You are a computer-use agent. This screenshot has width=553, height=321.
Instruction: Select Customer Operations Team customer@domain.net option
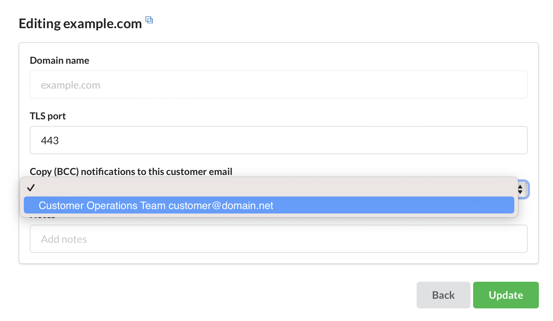tap(269, 205)
